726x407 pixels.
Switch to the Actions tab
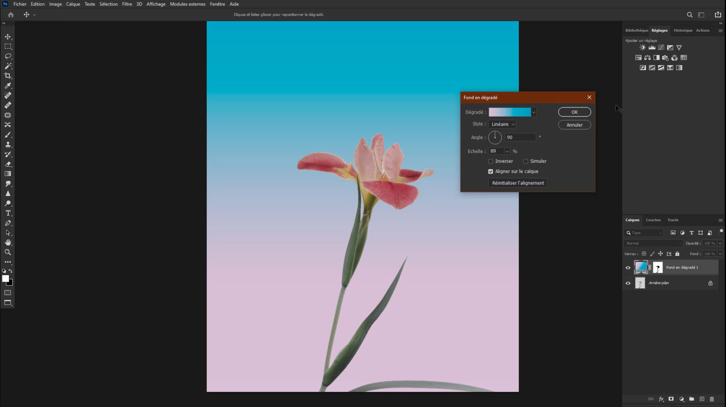(x=703, y=30)
